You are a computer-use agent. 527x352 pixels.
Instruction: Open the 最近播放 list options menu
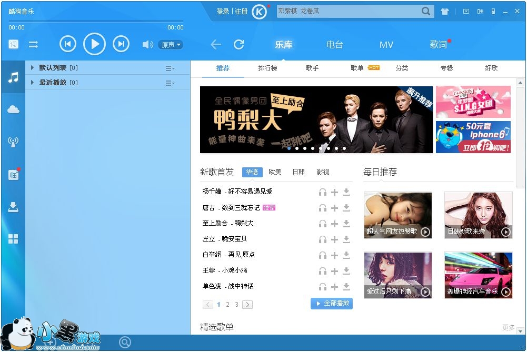170,83
